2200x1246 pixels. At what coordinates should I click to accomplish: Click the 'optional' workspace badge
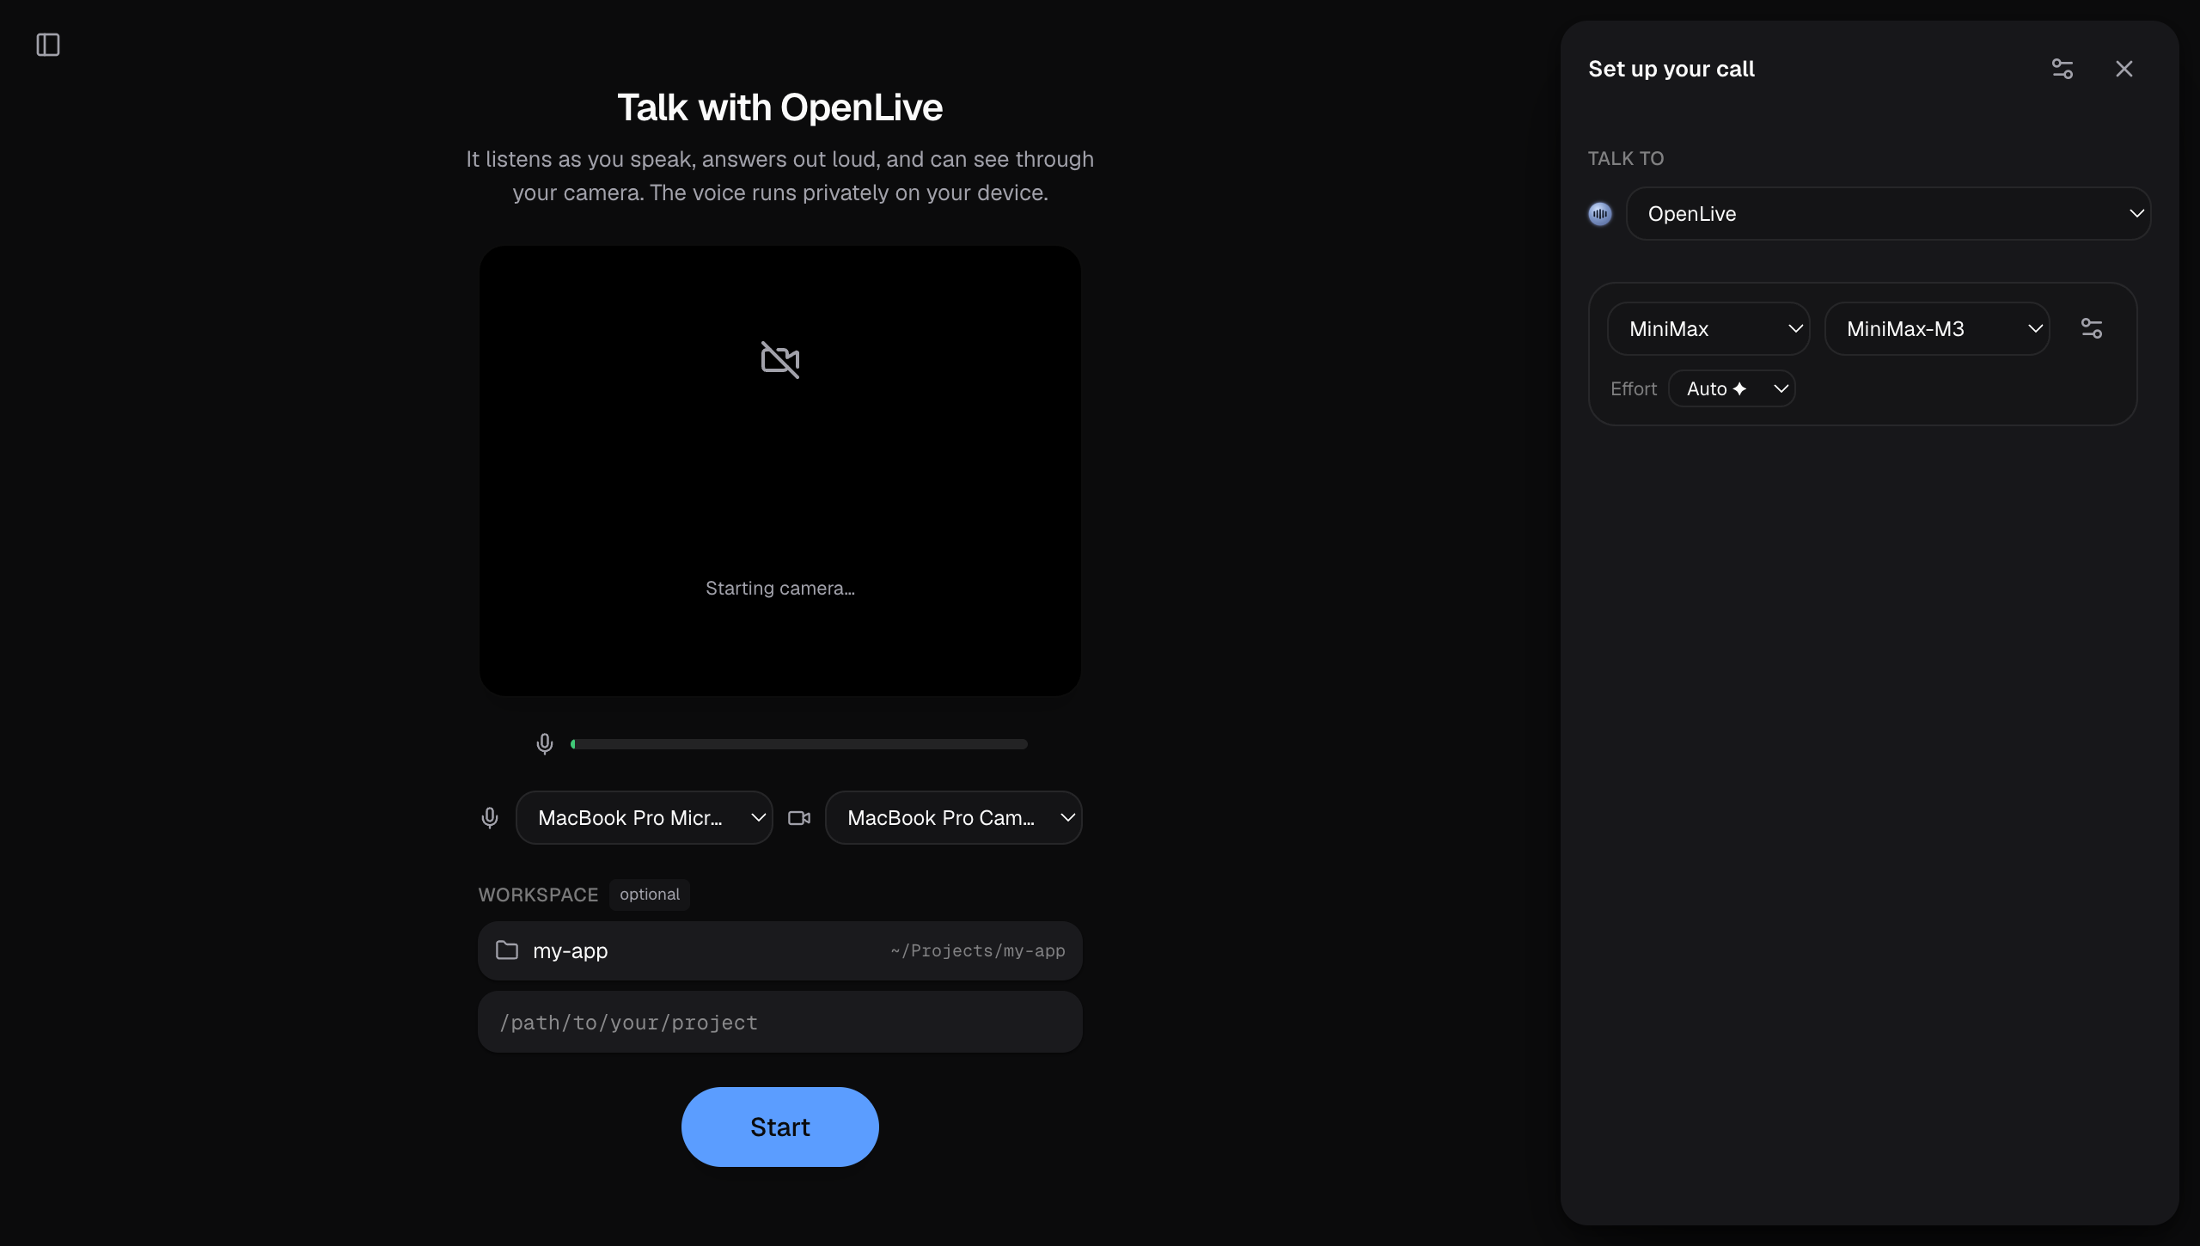650,895
